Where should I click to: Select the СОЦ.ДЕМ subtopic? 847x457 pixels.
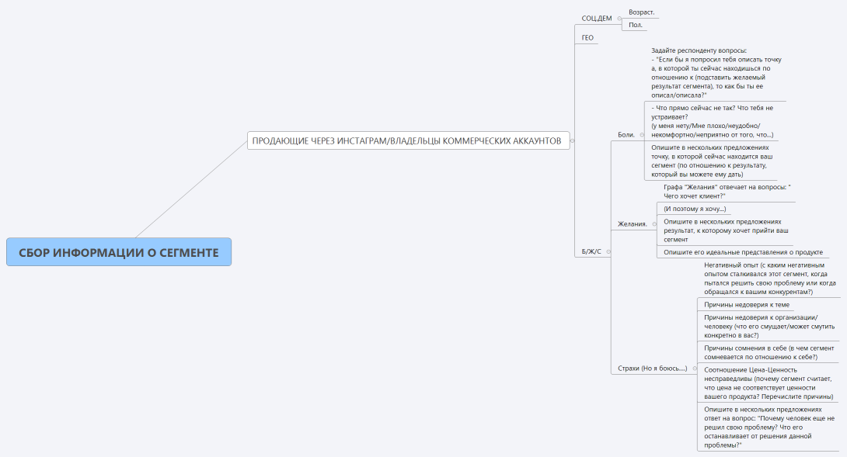tap(596, 18)
